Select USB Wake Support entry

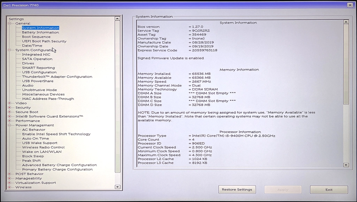tap(40, 143)
